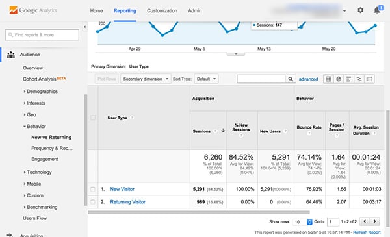390x237 pixels.
Task: Toggle the select-all checkbox in table header
Action: tap(93, 118)
